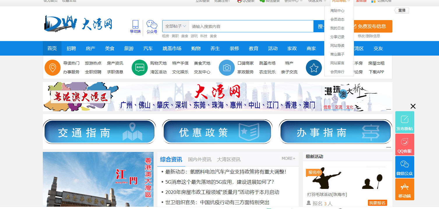Click the 微信登录 WeChat icon
The width and height of the screenshot is (439, 209).
coord(262,1)
